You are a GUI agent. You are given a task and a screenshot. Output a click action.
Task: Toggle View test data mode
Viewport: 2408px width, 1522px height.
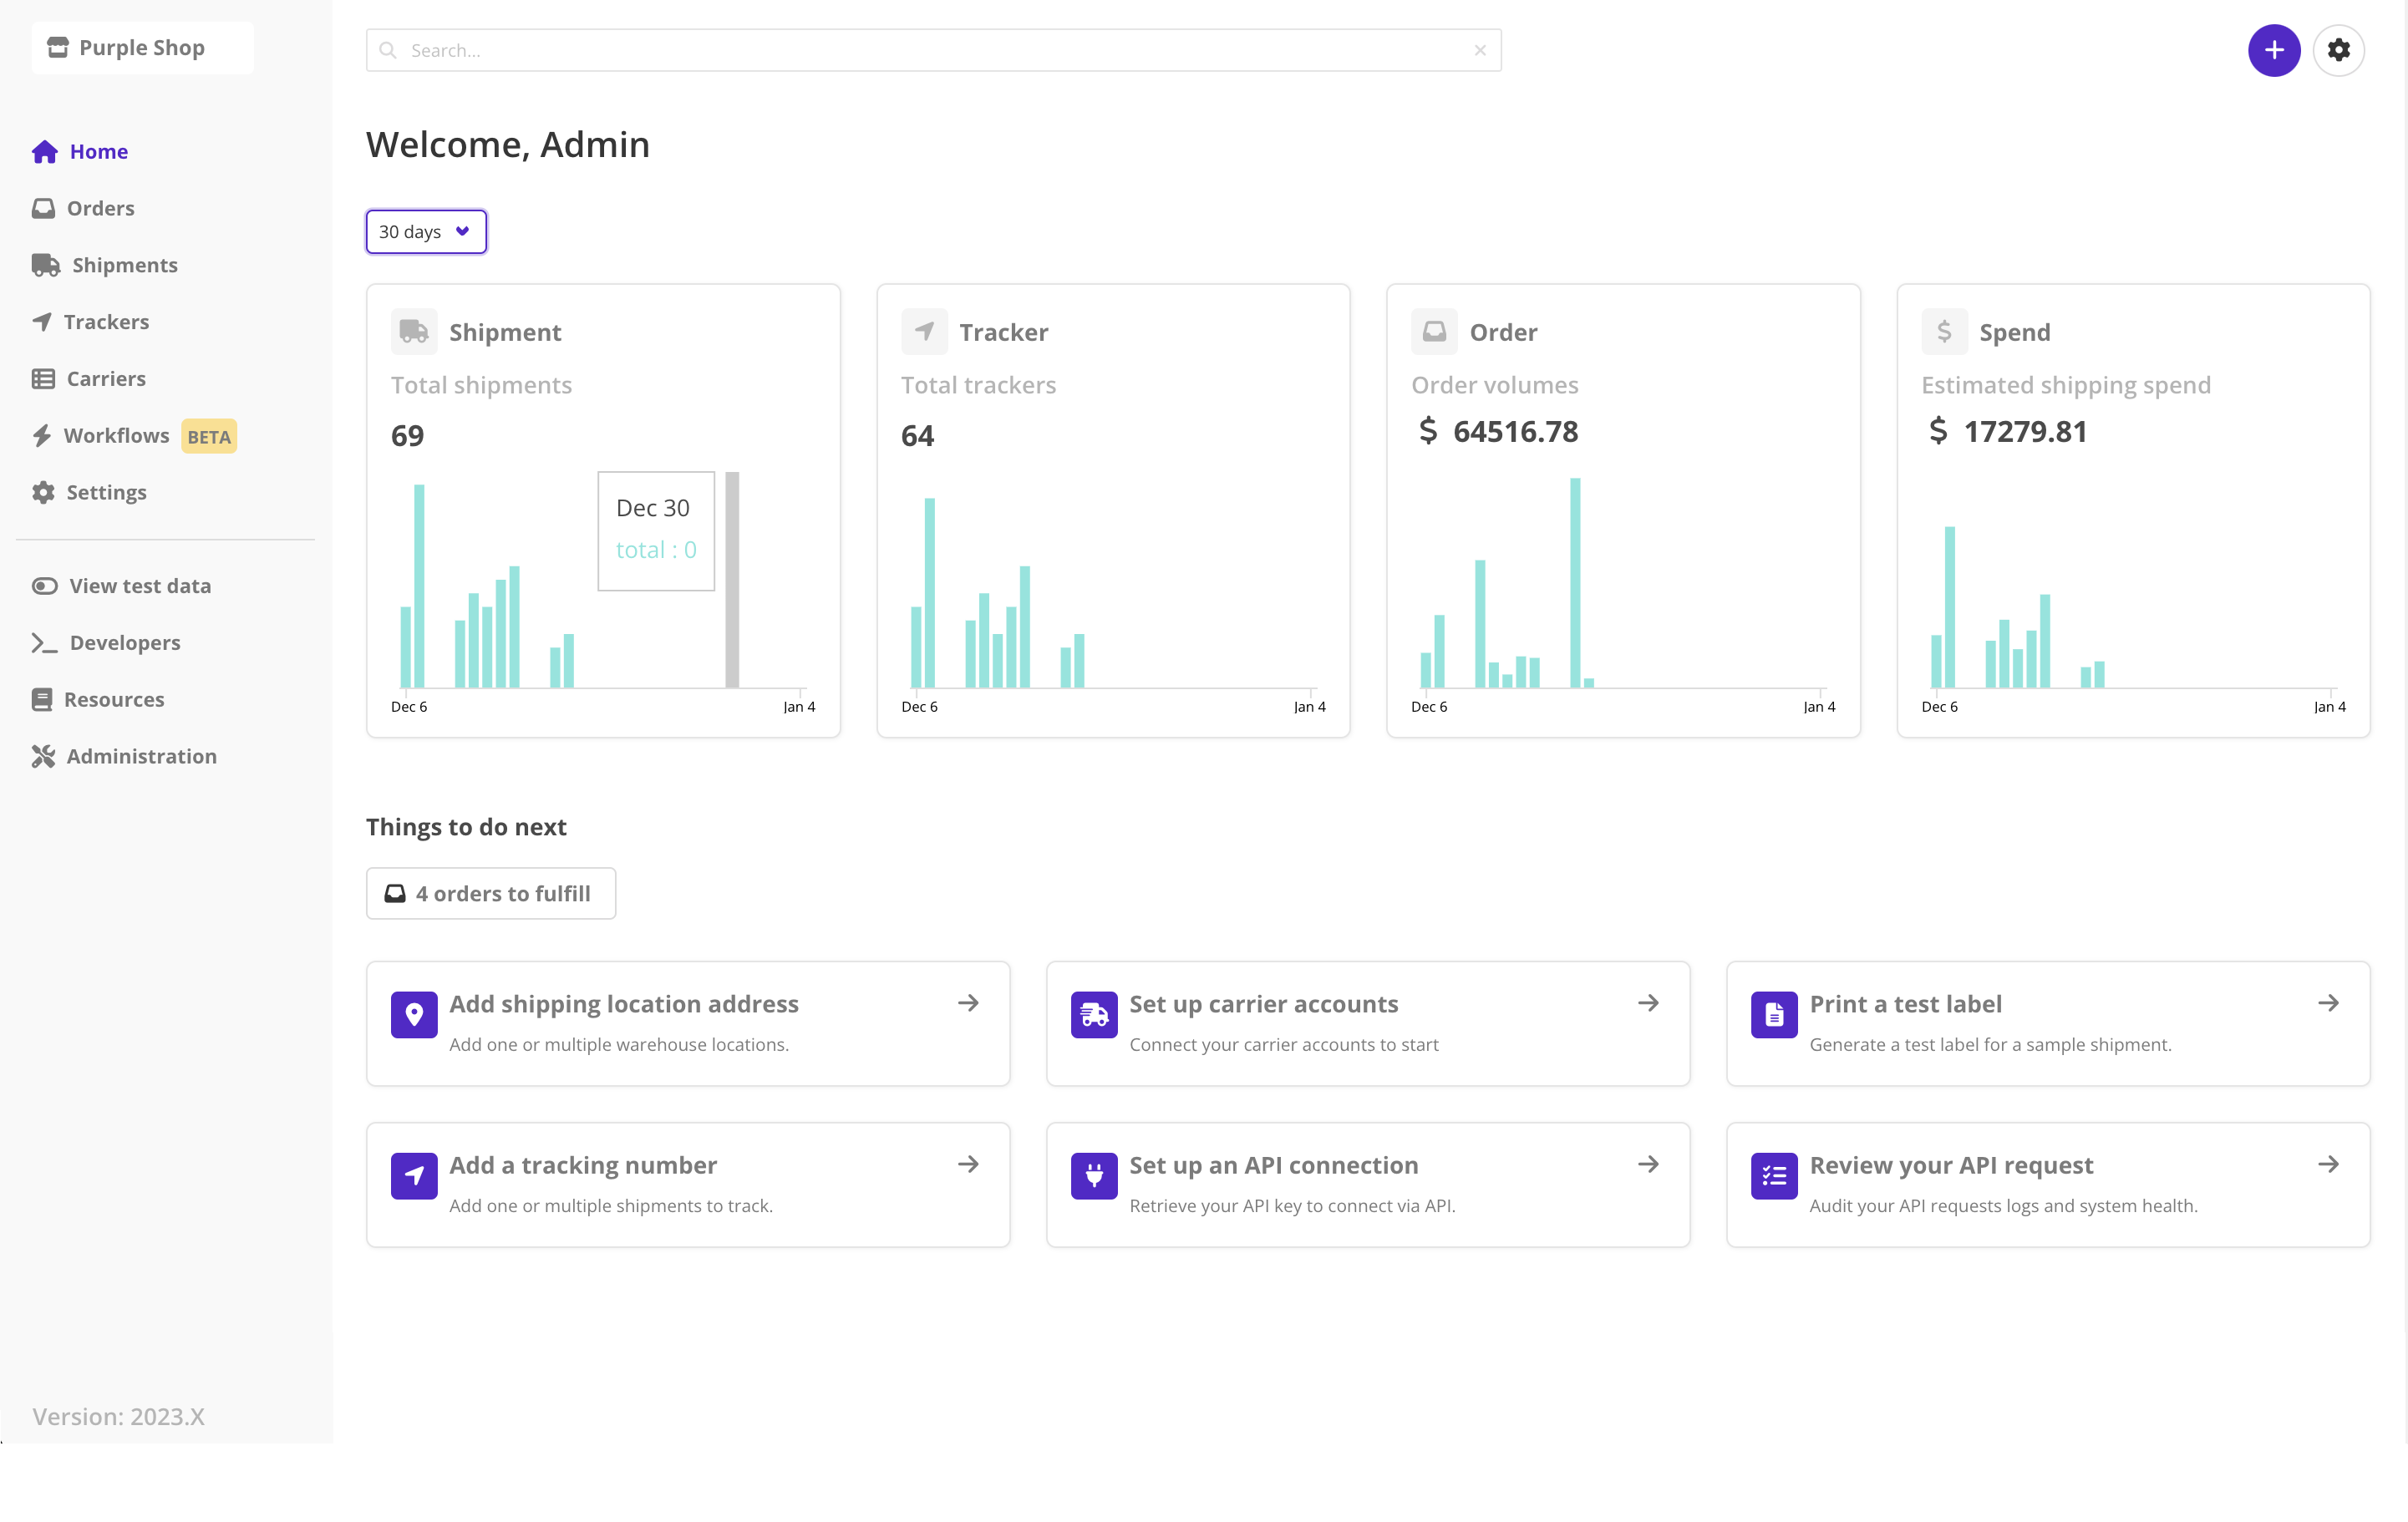[x=120, y=586]
